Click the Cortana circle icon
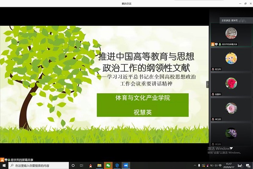253x169 pixels. pos(73,166)
